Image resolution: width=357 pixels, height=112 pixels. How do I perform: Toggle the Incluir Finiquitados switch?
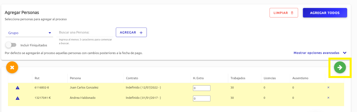11,45
